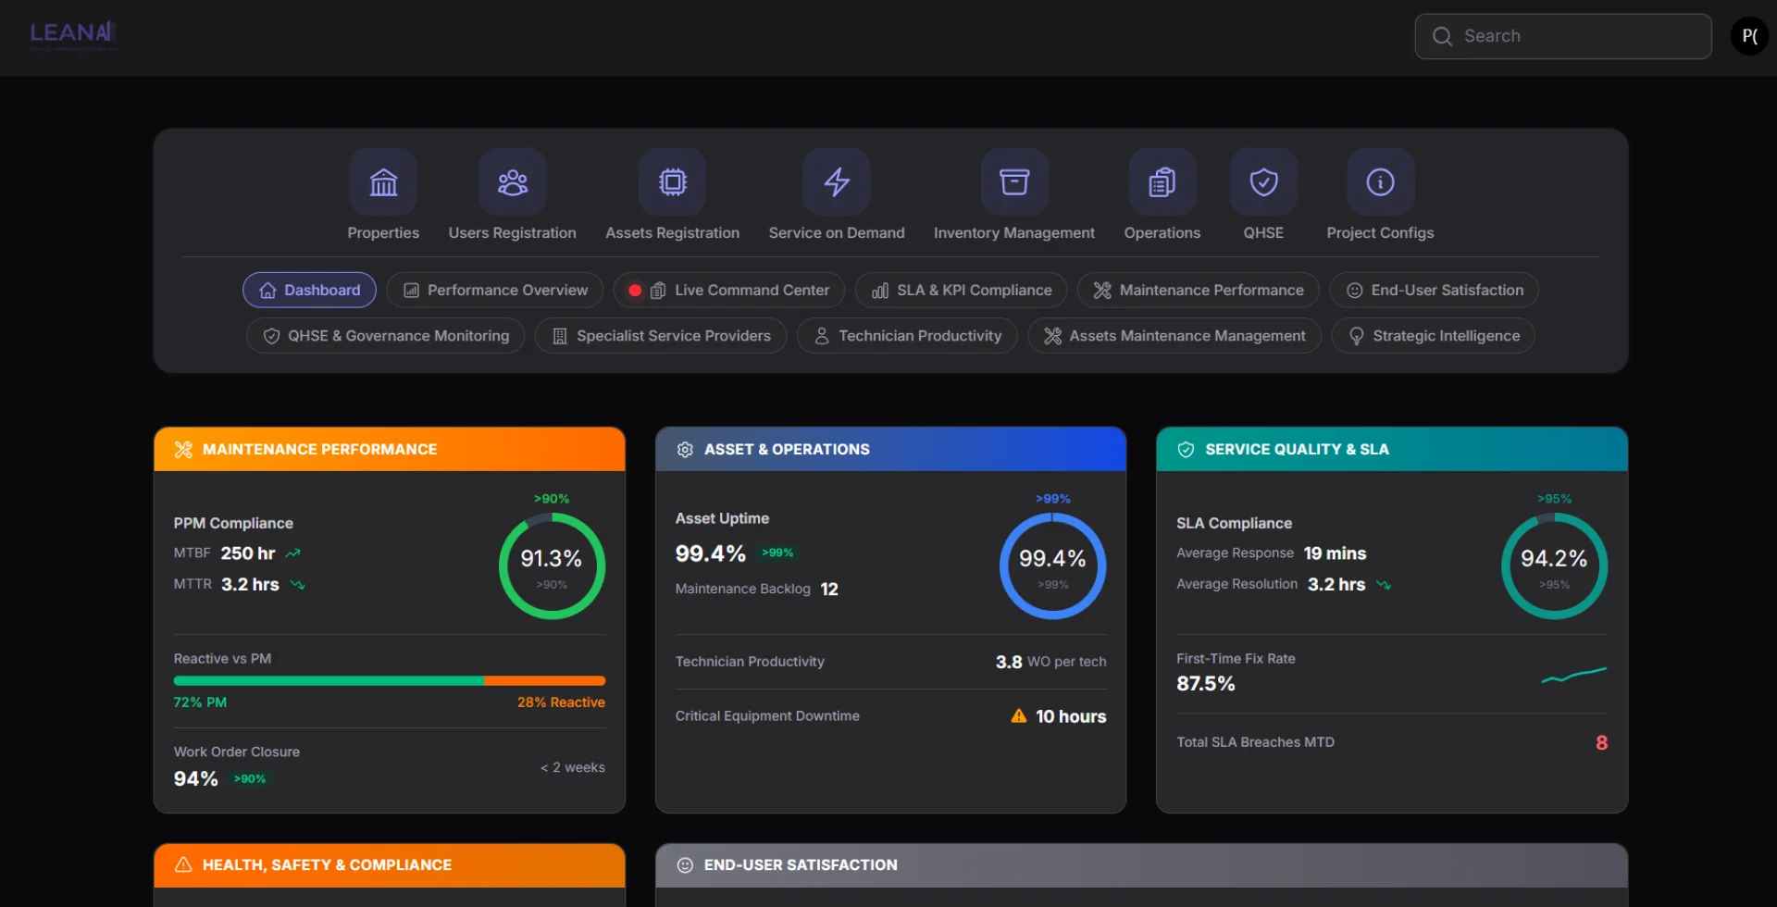The width and height of the screenshot is (1777, 907).
Task: Open the End-User Satisfaction tab
Action: (1434, 291)
